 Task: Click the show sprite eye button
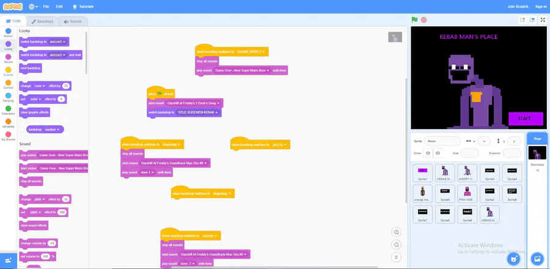[x=428, y=153]
